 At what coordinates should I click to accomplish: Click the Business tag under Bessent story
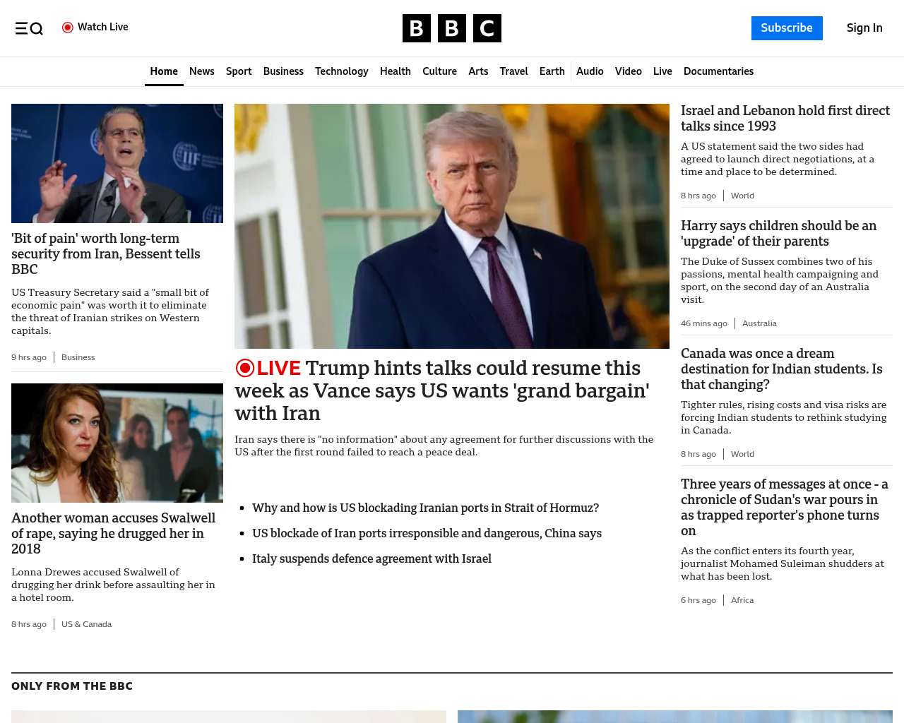(78, 357)
